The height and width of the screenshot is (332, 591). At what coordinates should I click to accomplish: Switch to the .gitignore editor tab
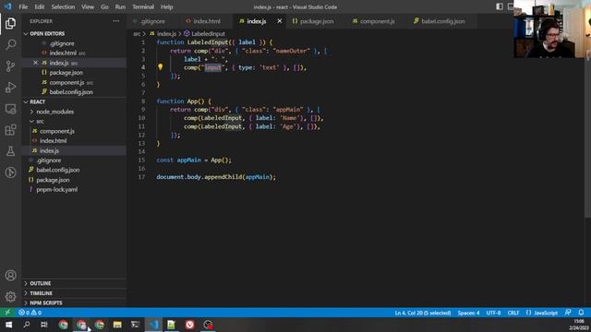(152, 21)
